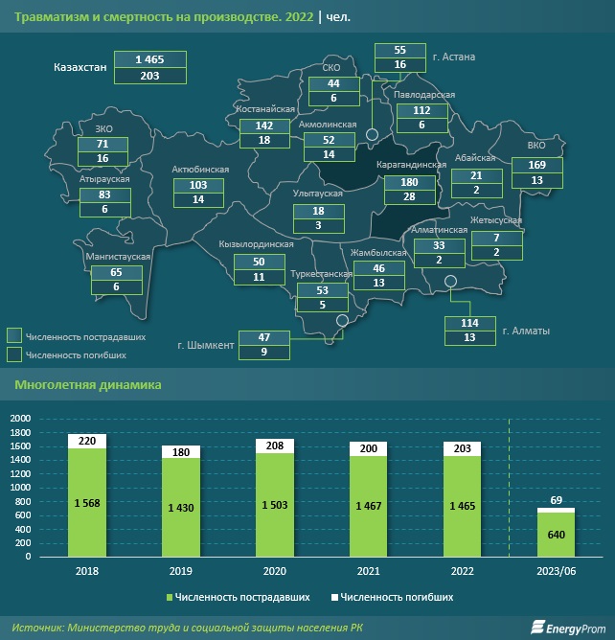Click the source text citing Министерство труда

coord(187,628)
